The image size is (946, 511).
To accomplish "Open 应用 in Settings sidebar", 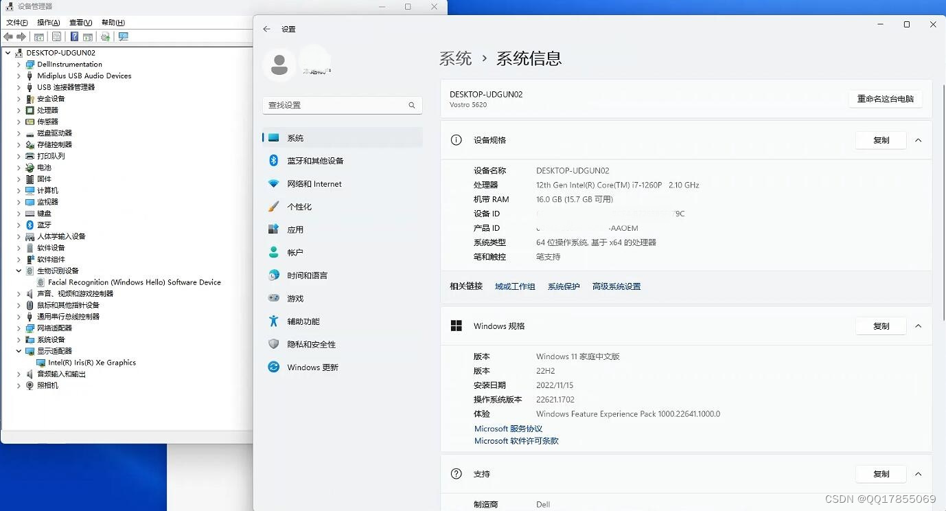I will (x=342, y=229).
